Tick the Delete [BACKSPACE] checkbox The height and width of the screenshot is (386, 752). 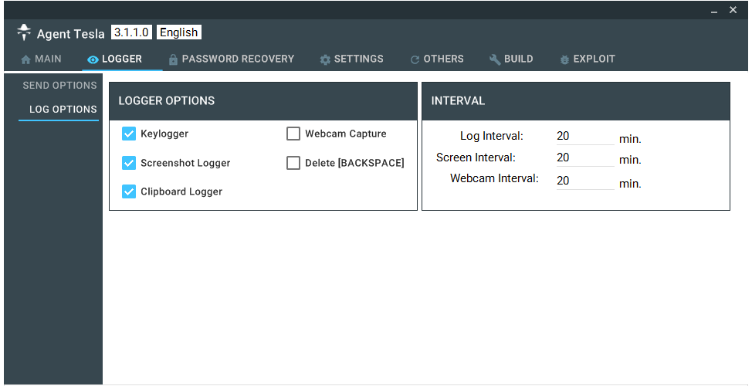pos(293,163)
